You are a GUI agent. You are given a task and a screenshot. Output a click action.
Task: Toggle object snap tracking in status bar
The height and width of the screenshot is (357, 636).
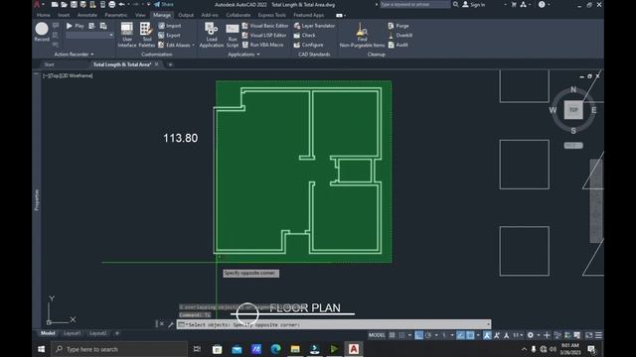click(460, 335)
